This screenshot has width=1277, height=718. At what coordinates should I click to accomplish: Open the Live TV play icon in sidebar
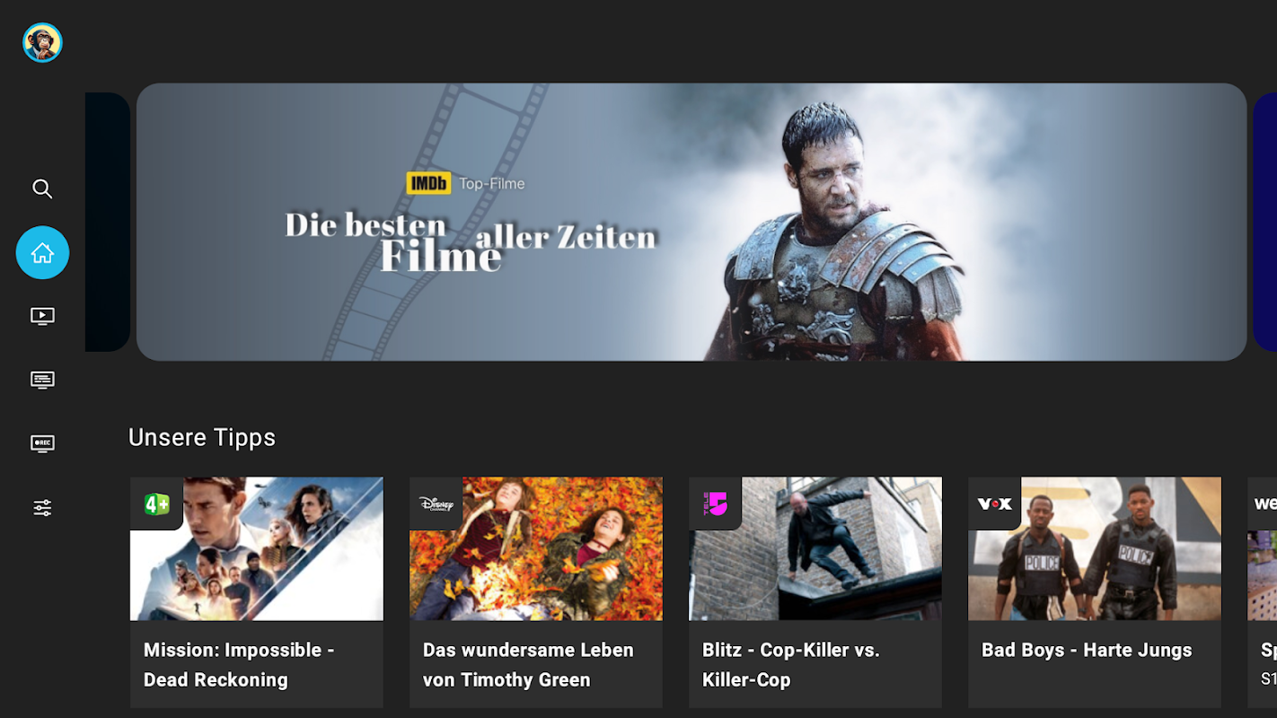[42, 316]
